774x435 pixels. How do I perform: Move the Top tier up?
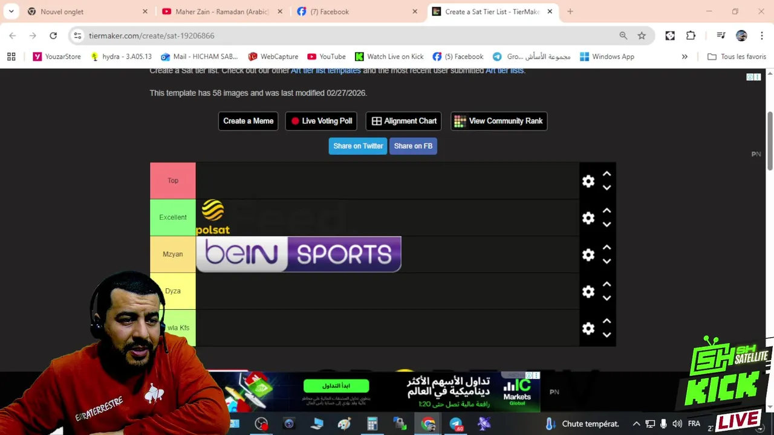click(607, 174)
